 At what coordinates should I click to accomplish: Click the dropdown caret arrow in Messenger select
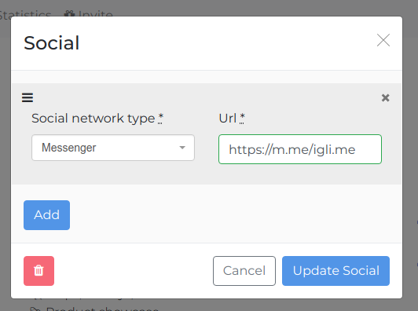coord(182,148)
